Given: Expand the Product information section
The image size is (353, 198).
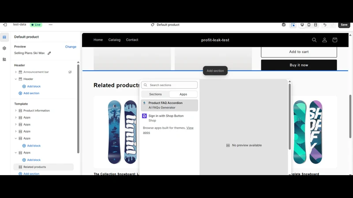Looking at the screenshot, I should tap(16, 111).
